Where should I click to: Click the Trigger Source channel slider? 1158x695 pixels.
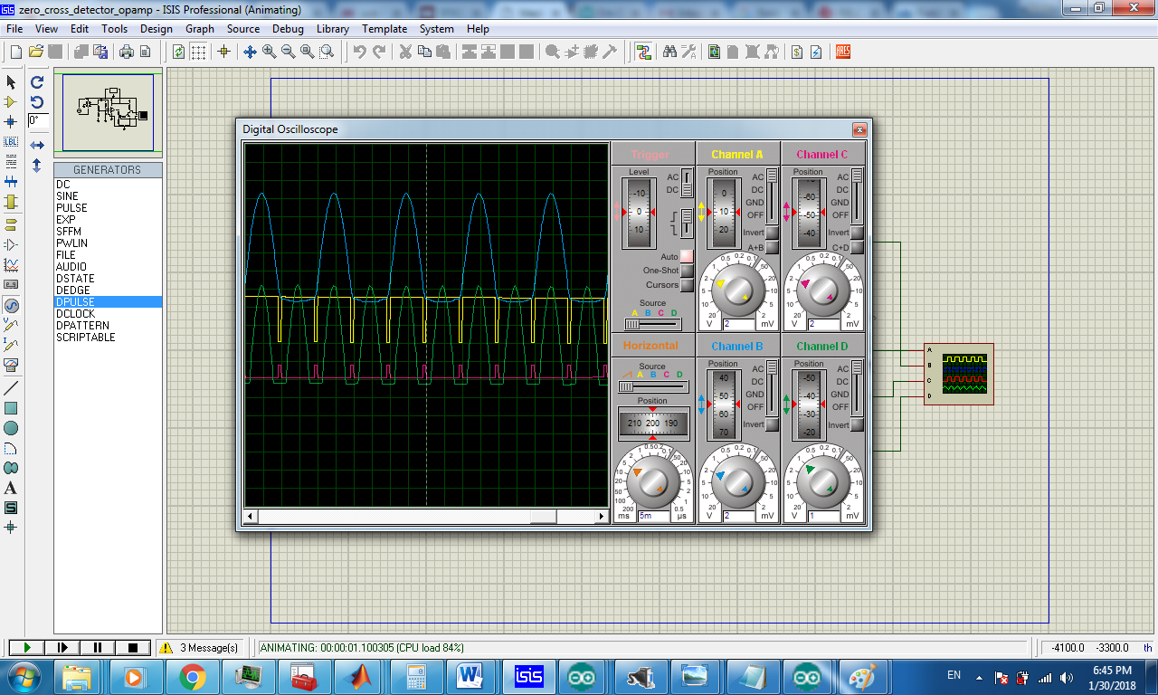(651, 324)
